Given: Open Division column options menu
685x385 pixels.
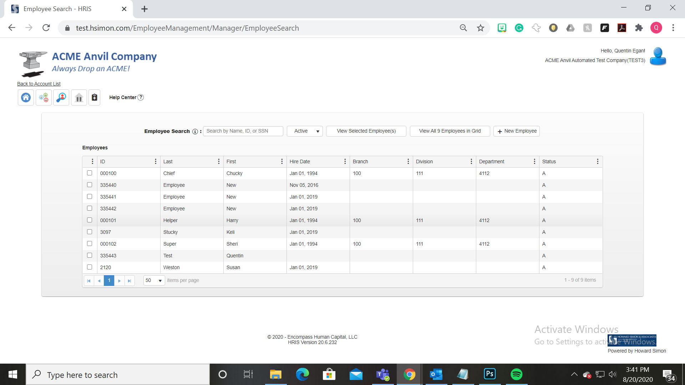Looking at the screenshot, I should pos(471,161).
